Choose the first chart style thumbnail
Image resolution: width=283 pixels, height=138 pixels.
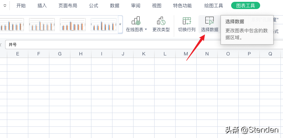point(12,25)
